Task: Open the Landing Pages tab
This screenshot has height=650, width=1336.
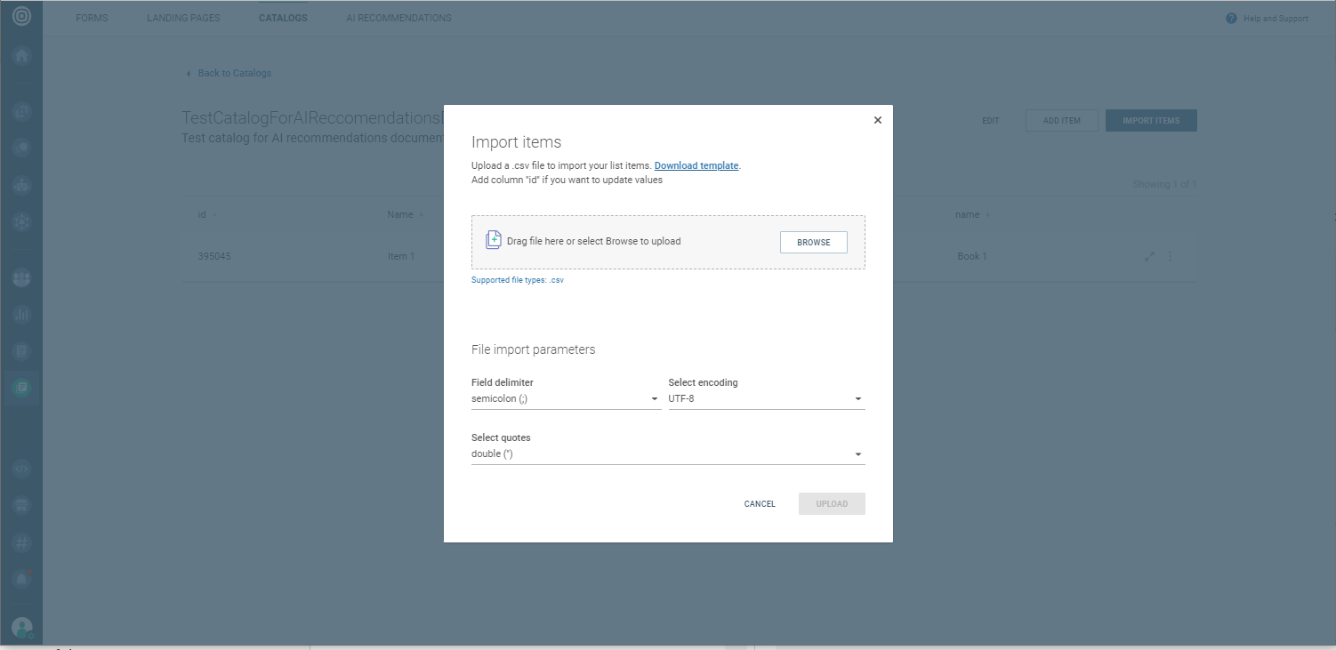Action: click(183, 18)
